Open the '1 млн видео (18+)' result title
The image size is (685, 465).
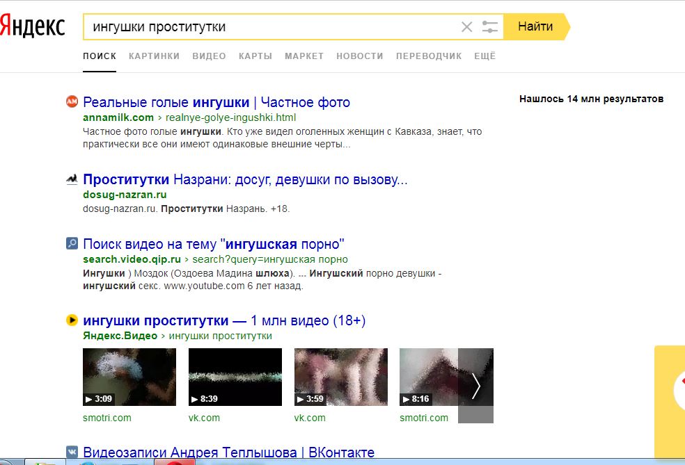click(x=224, y=320)
